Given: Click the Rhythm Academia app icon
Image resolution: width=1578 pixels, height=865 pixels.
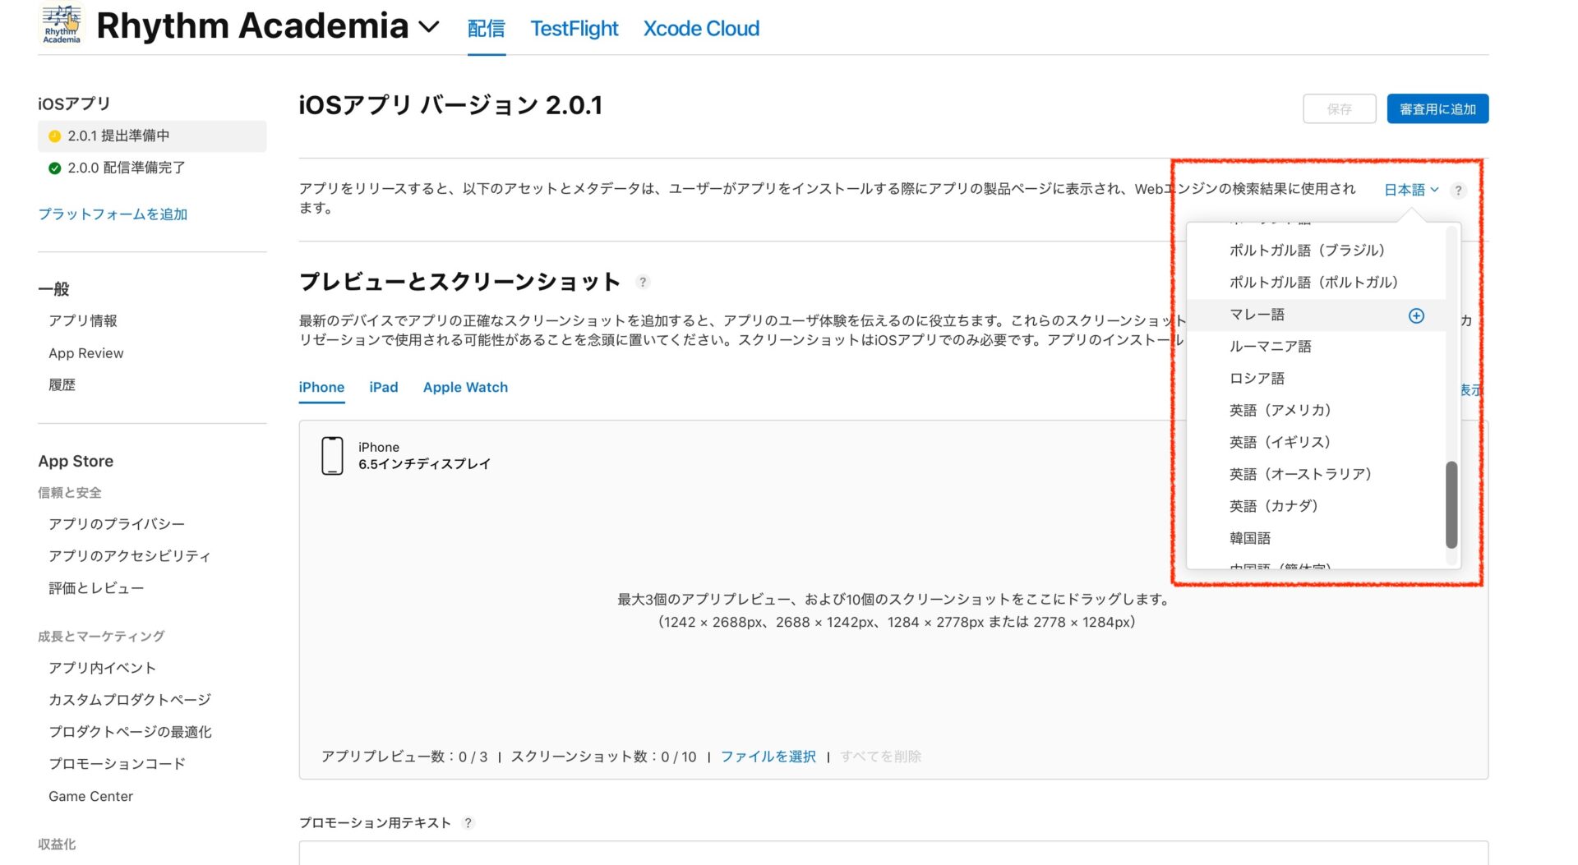Looking at the screenshot, I should point(62,25).
